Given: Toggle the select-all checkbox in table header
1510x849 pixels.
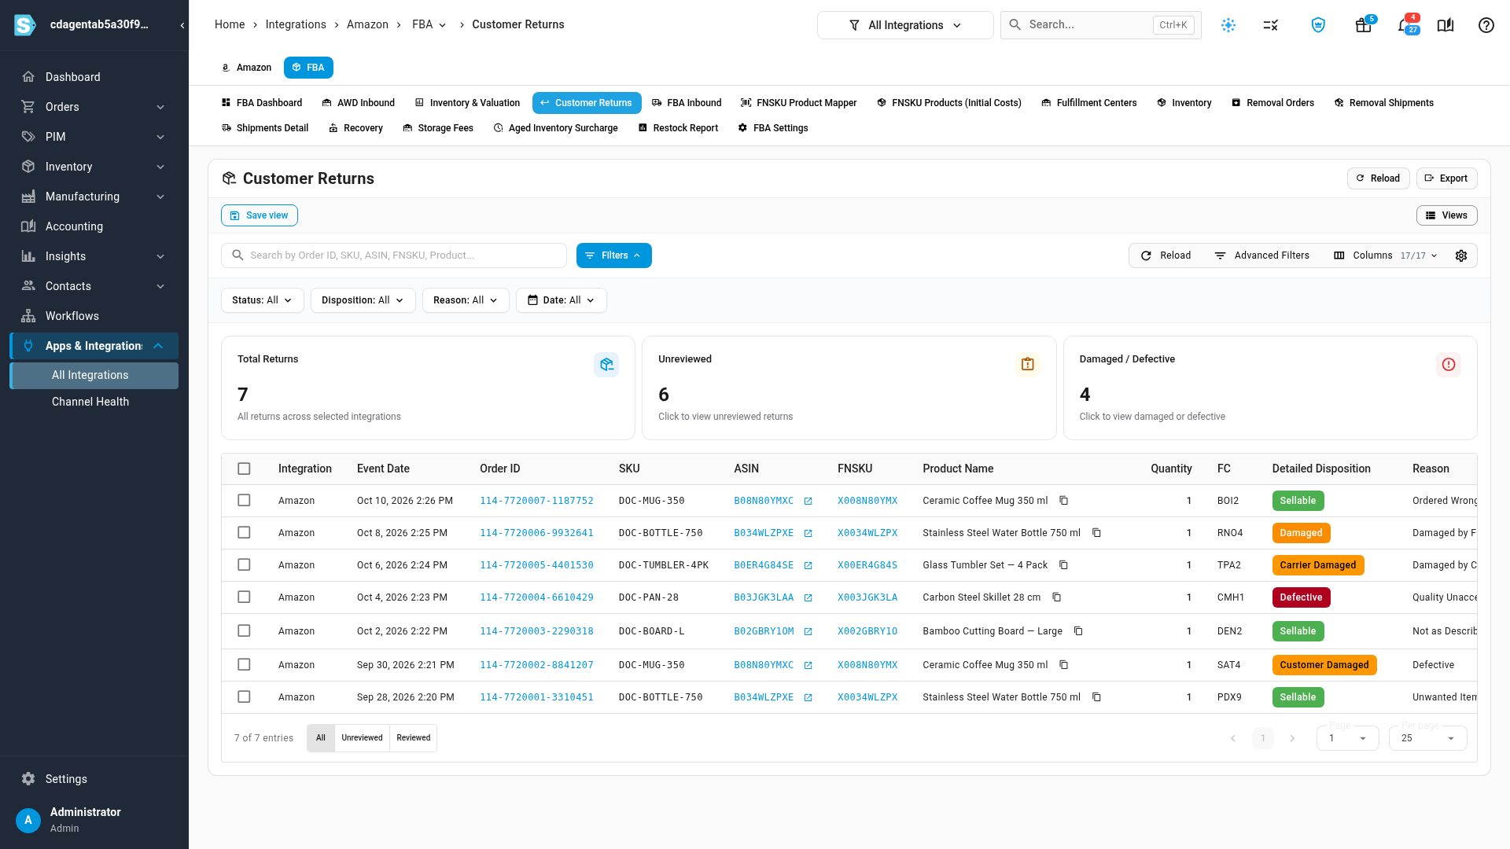Looking at the screenshot, I should pyautogui.click(x=244, y=469).
